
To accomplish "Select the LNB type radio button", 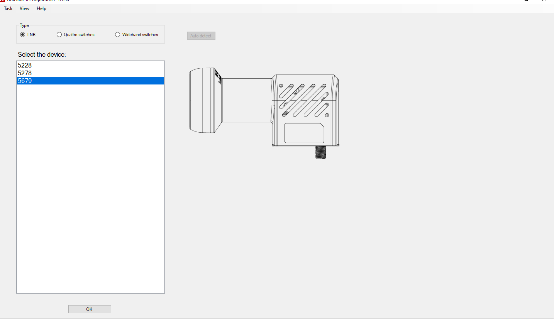I will (x=23, y=35).
